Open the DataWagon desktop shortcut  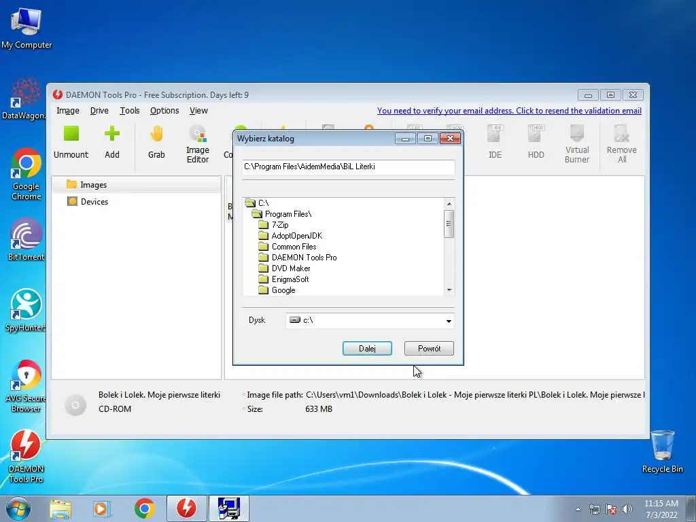point(24,99)
